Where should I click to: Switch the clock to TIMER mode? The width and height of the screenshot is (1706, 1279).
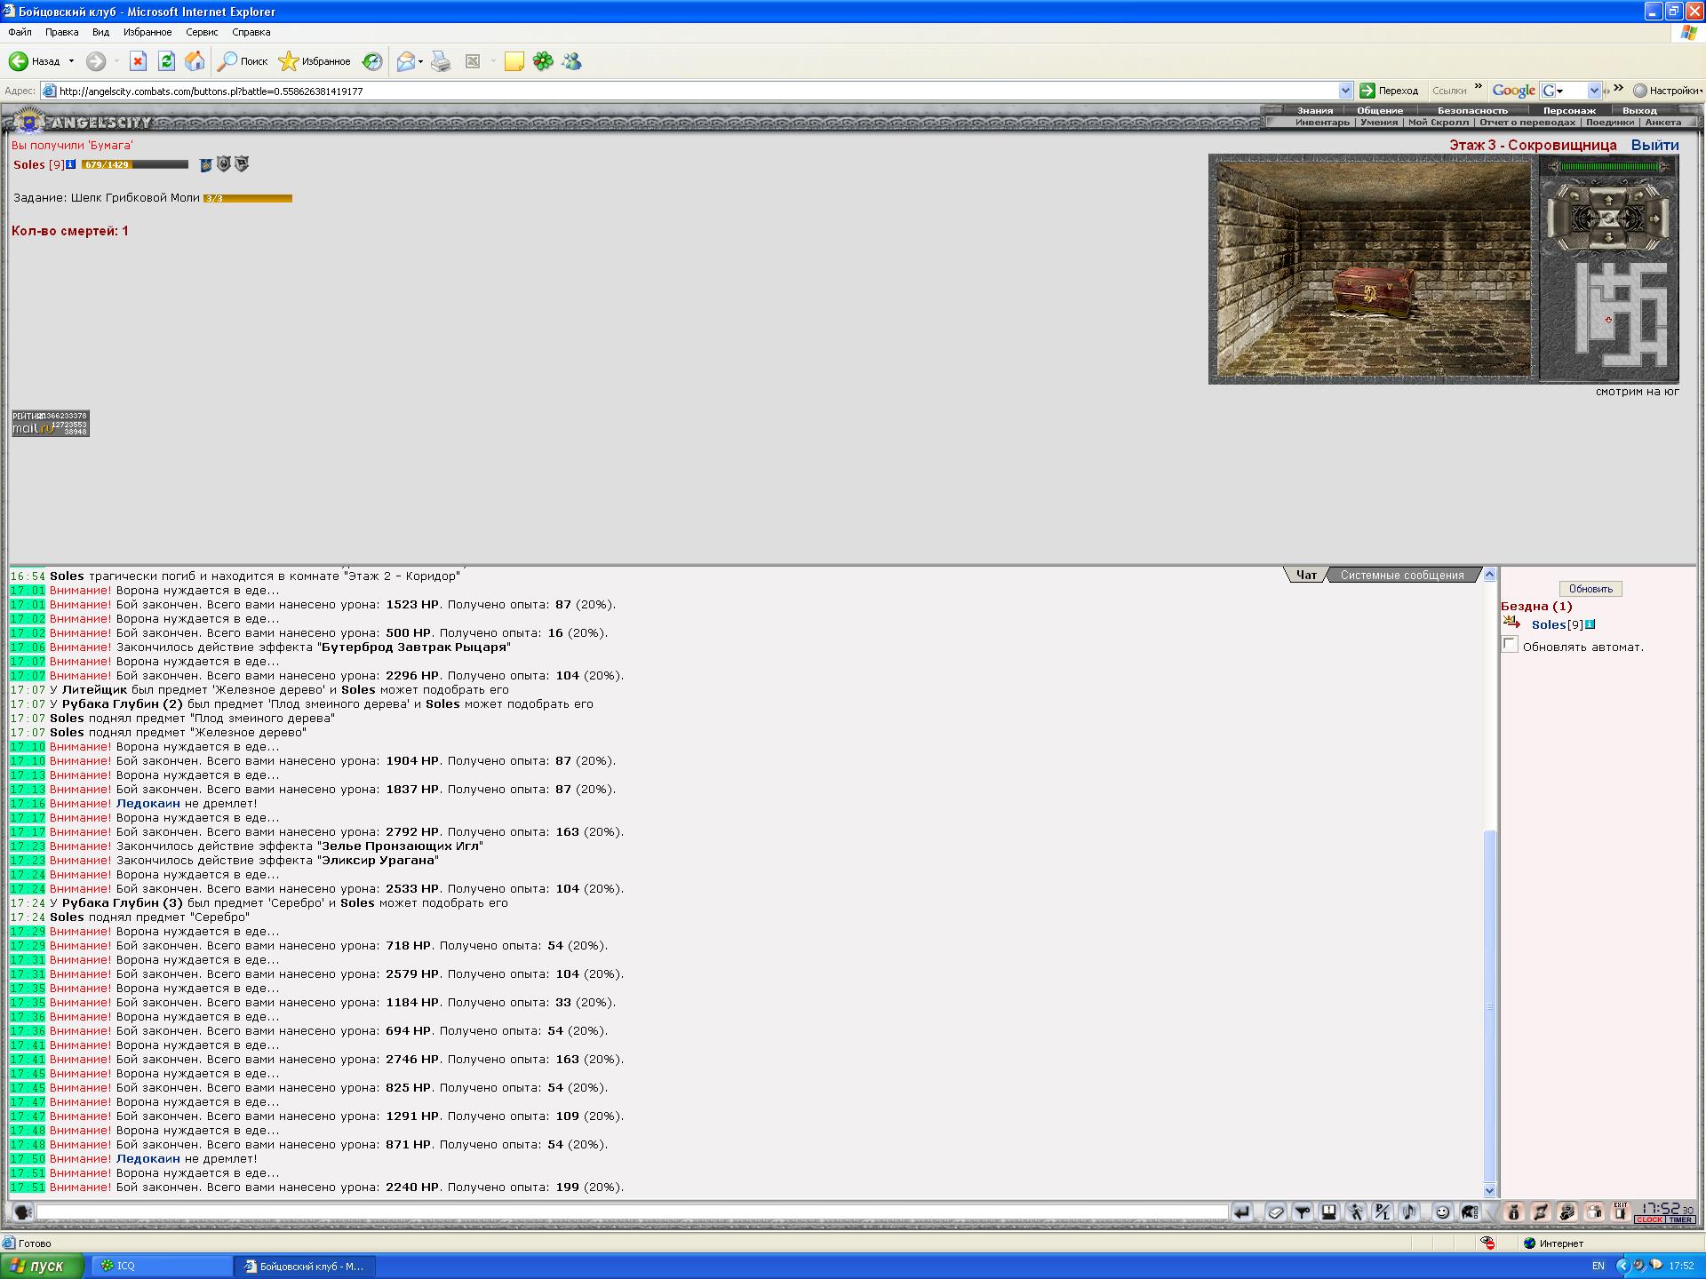tap(1680, 1219)
